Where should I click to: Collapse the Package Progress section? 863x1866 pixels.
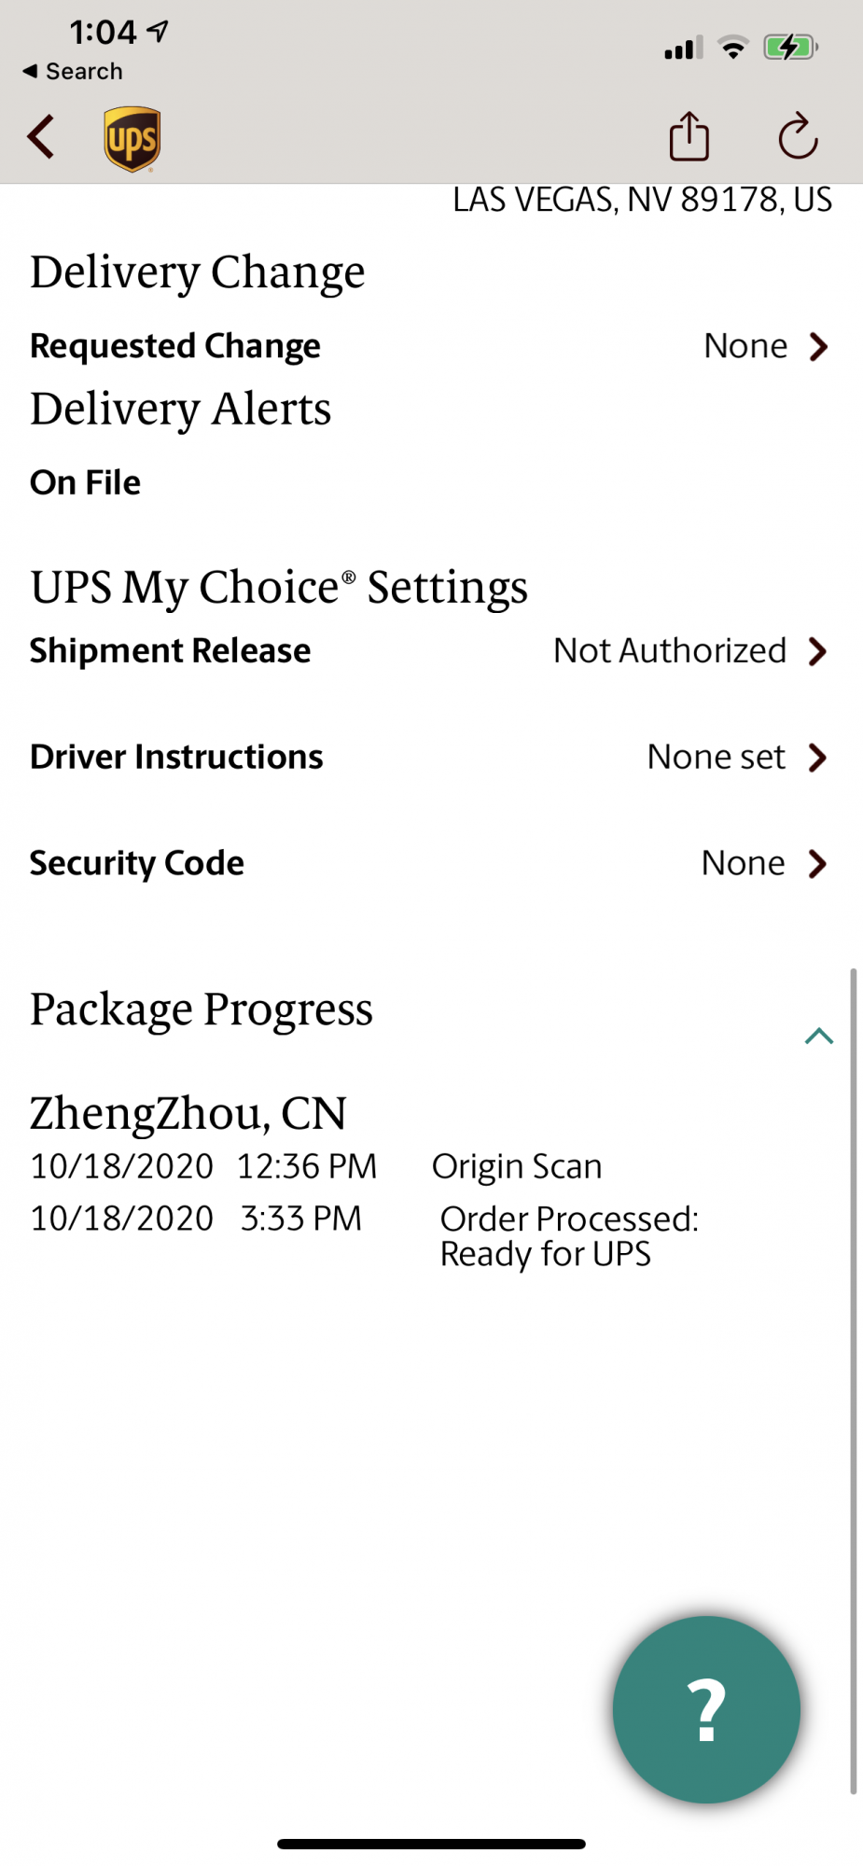(x=818, y=1036)
